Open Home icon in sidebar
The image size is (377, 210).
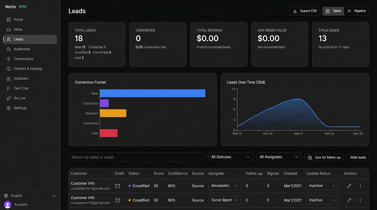[9, 19]
